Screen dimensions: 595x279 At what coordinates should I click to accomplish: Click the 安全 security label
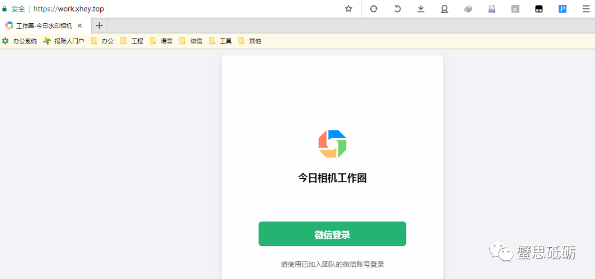point(18,9)
